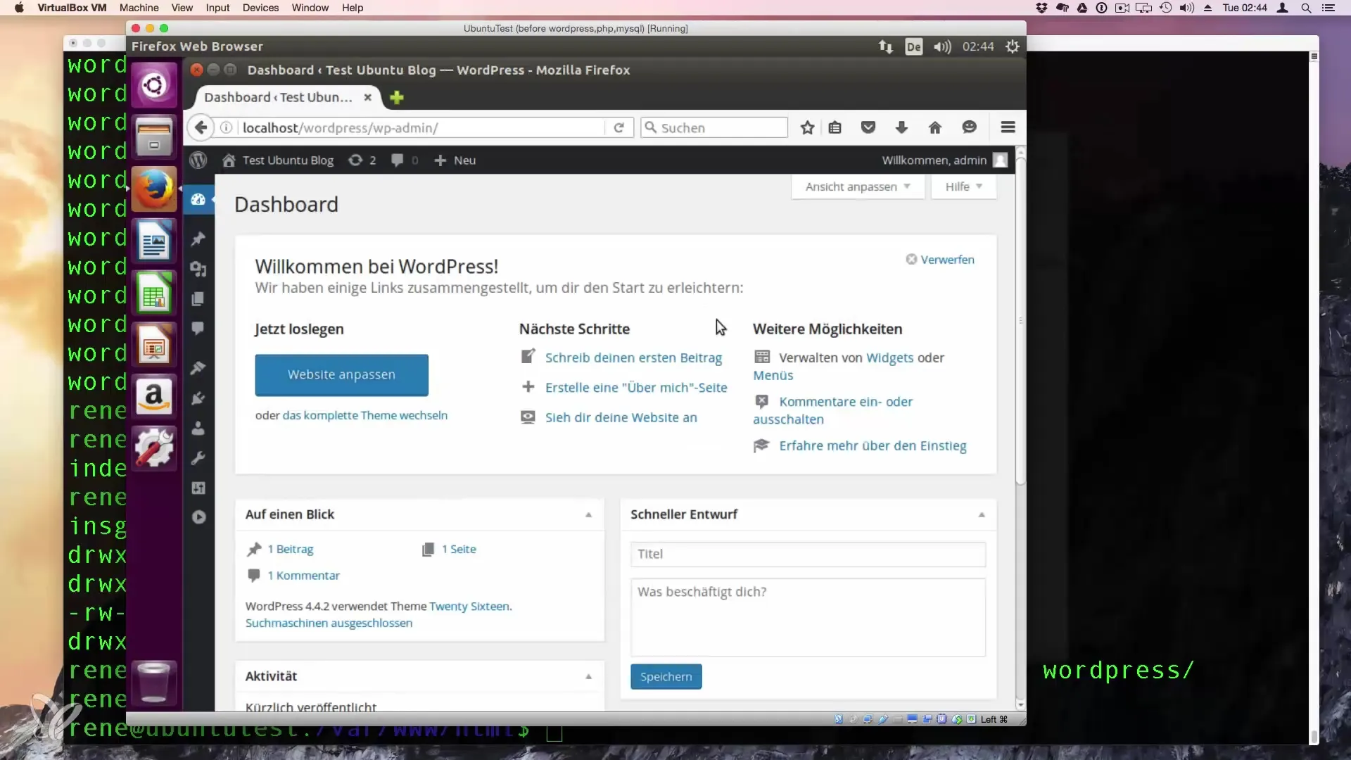Open De keyboard layout indicator

point(913,46)
